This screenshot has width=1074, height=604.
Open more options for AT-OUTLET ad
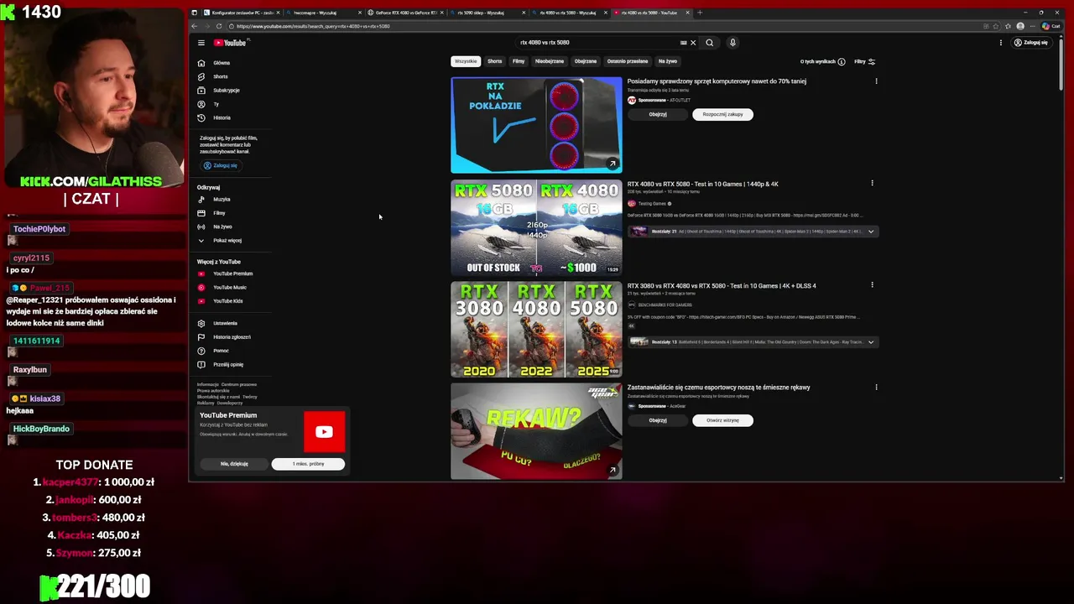[x=876, y=81]
